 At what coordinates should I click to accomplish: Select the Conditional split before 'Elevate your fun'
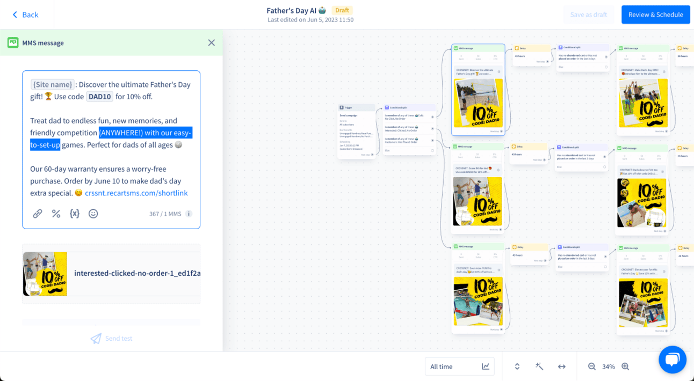point(583,258)
